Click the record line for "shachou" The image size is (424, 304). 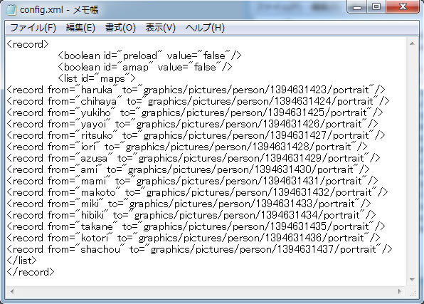tap(199, 249)
